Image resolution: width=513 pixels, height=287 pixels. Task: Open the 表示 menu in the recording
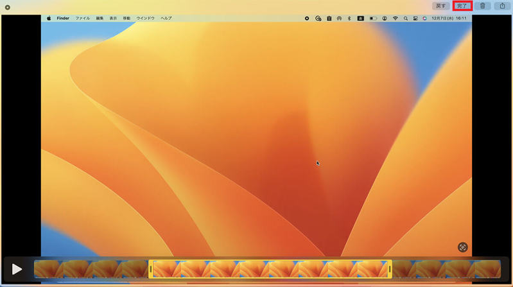click(113, 19)
